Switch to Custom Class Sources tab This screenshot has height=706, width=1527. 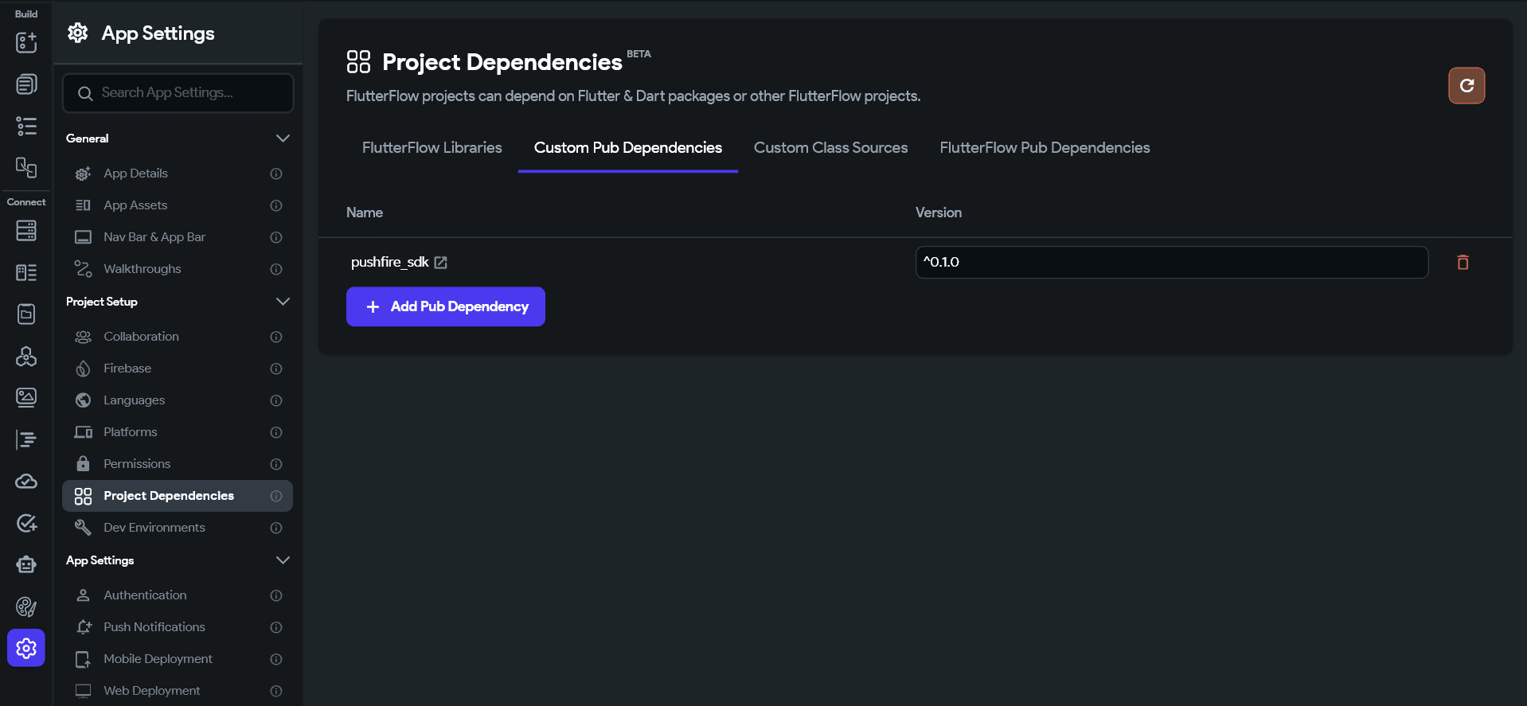point(830,148)
